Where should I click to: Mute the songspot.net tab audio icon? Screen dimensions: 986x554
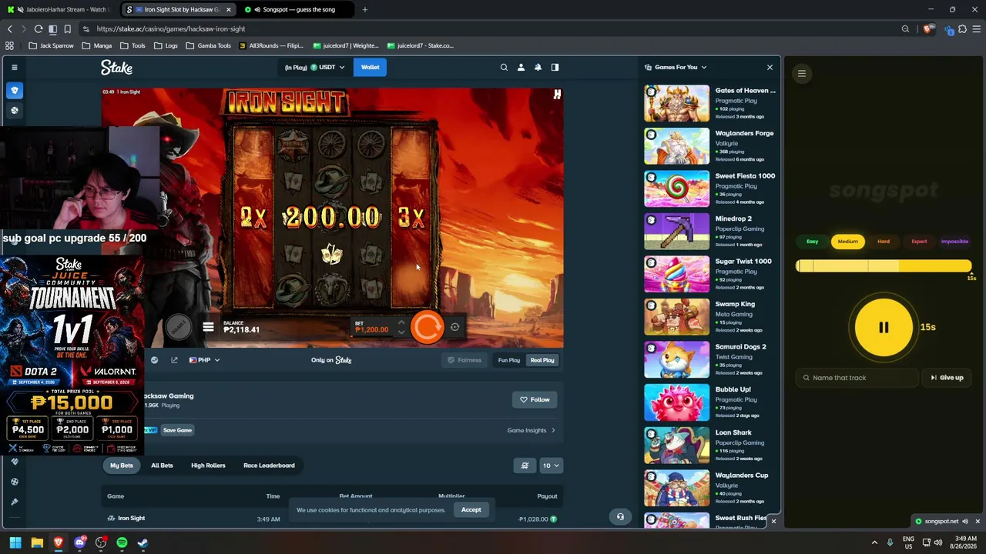pos(964,522)
